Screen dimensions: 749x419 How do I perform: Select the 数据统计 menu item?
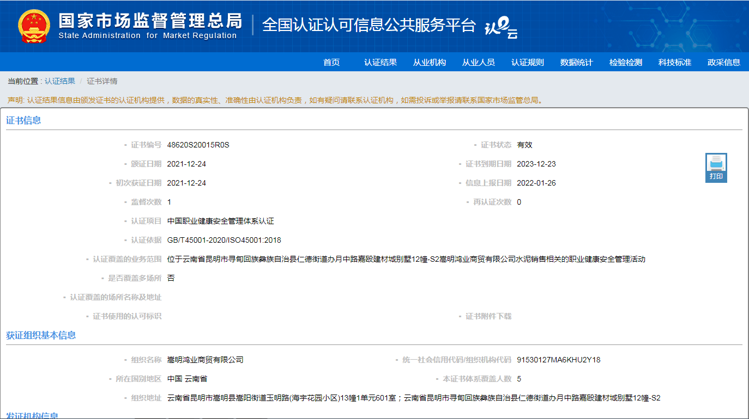click(x=577, y=63)
